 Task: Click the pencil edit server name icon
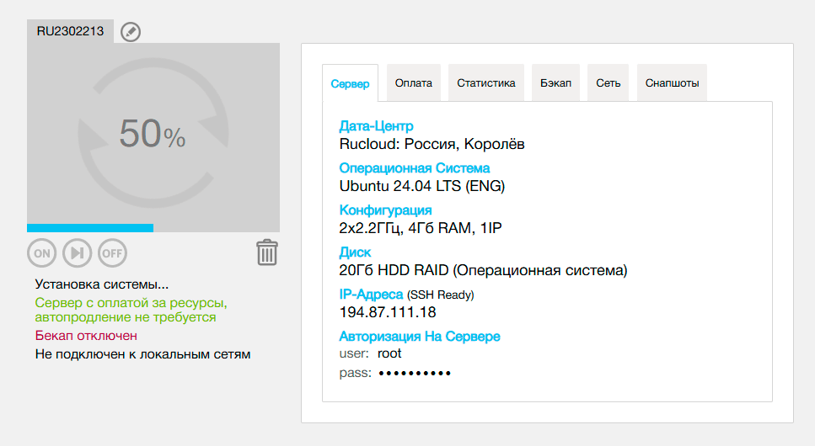coord(131,32)
